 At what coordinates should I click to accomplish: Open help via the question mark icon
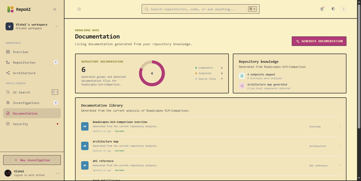tap(343, 9)
